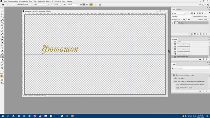Select the Hand tool
Screen dimensions: 210x118
2,65
